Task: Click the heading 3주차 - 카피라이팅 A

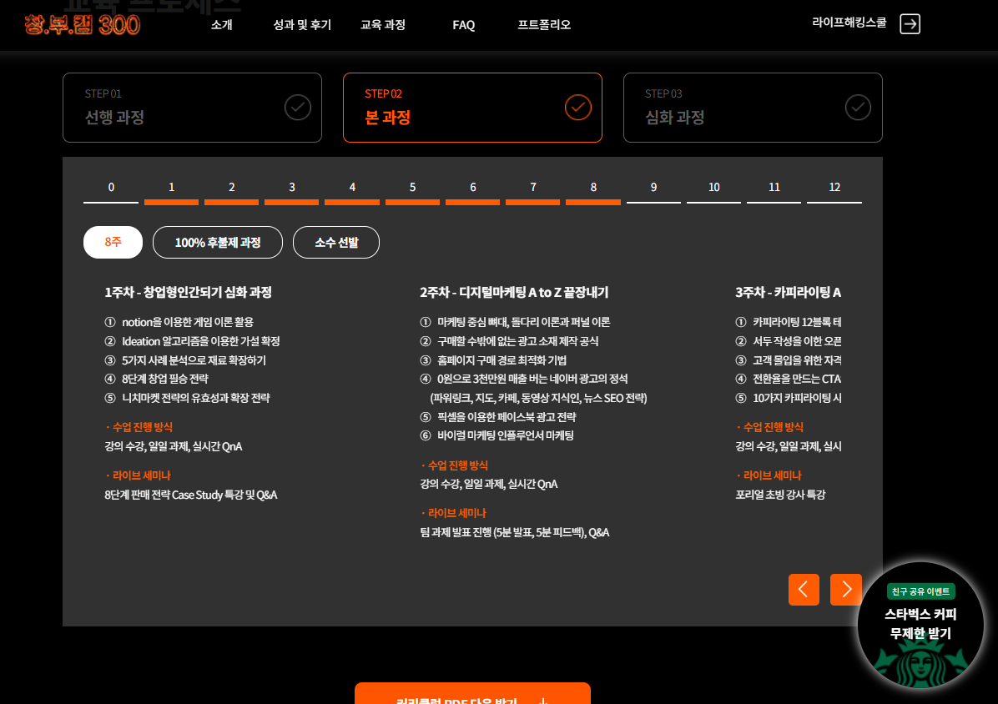Action: [x=788, y=293]
